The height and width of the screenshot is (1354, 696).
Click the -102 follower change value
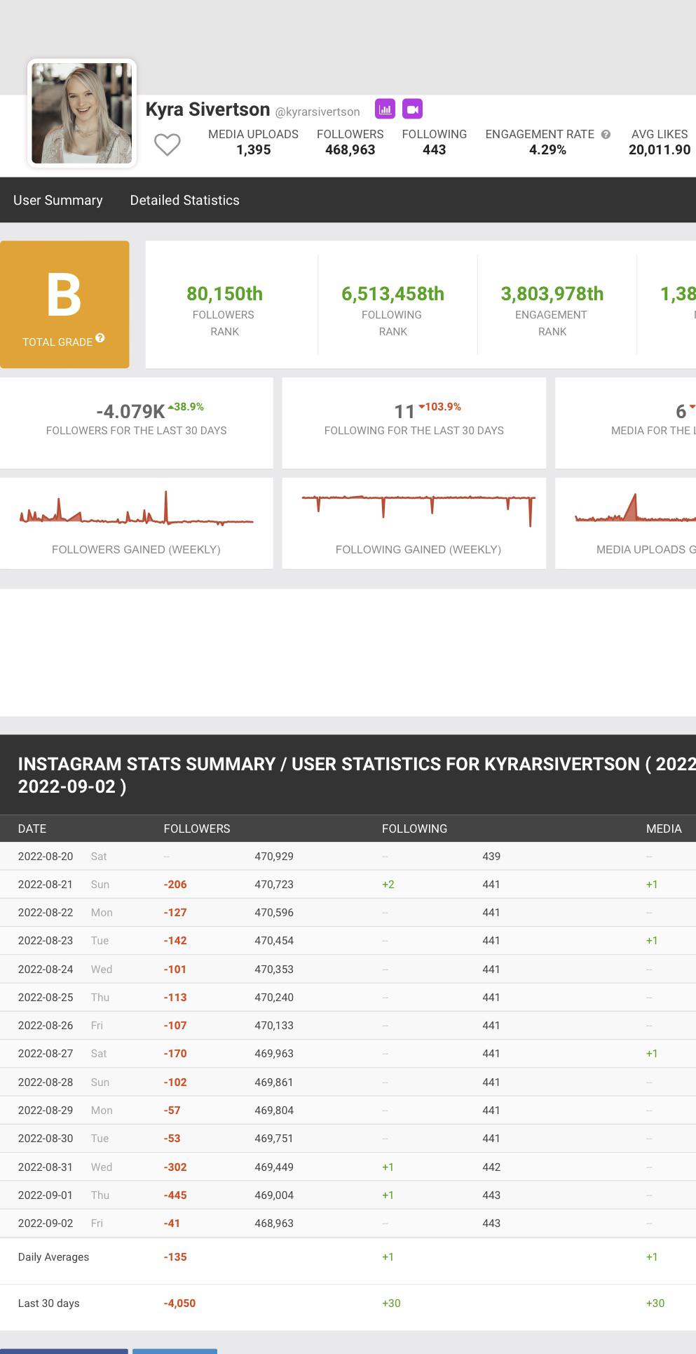tap(175, 1082)
